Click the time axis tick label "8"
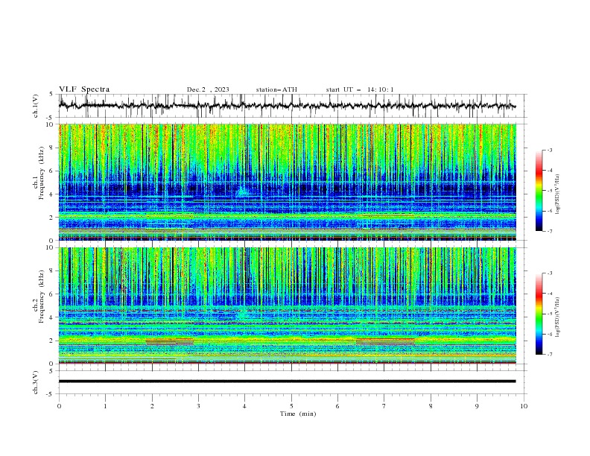 (431, 406)
